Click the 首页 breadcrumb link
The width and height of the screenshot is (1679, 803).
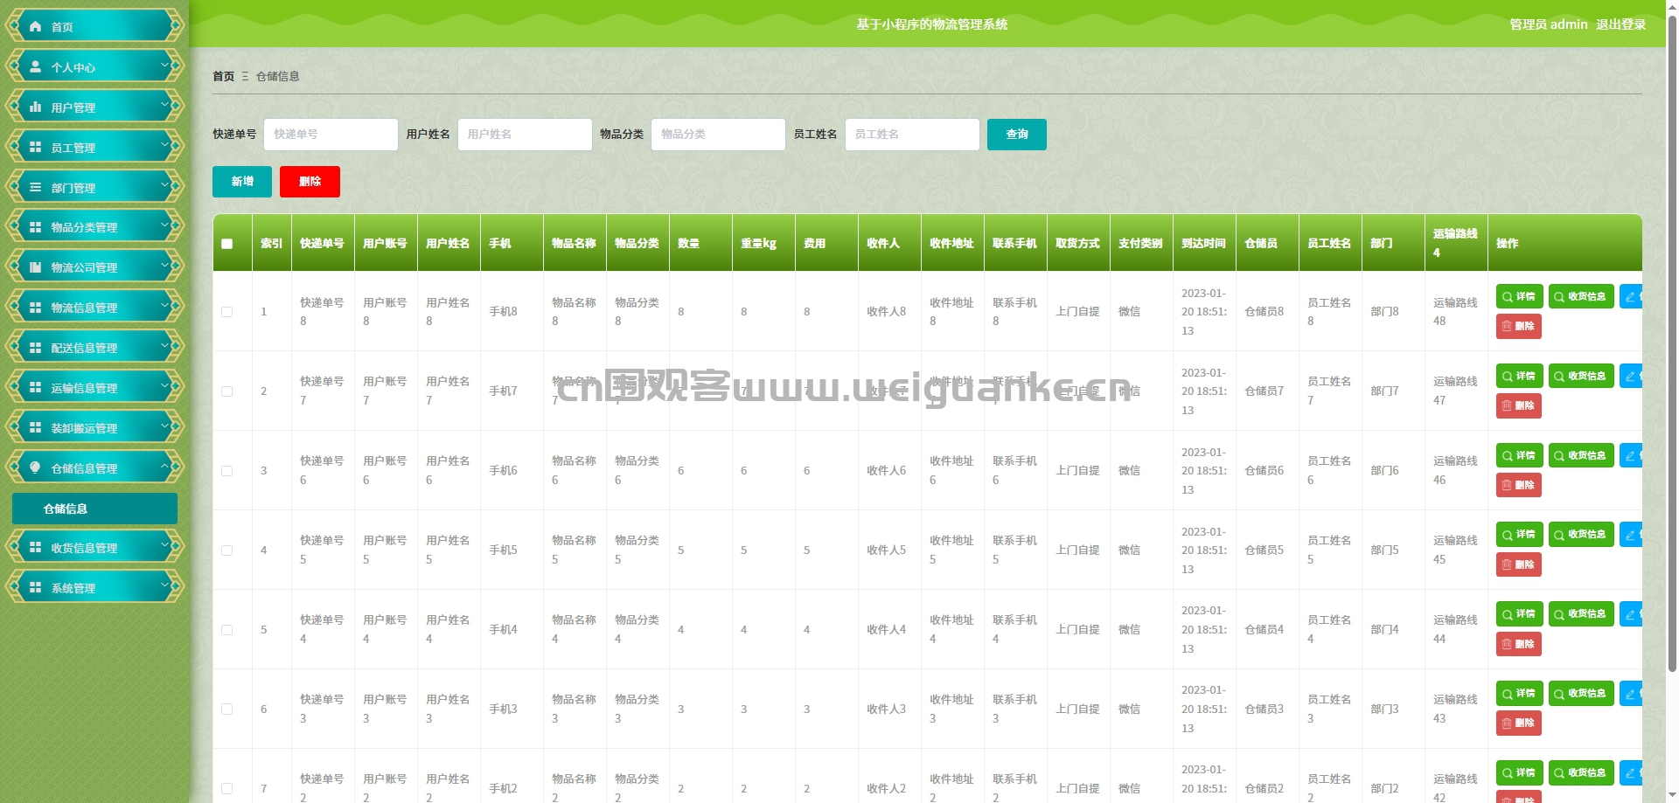coord(223,77)
